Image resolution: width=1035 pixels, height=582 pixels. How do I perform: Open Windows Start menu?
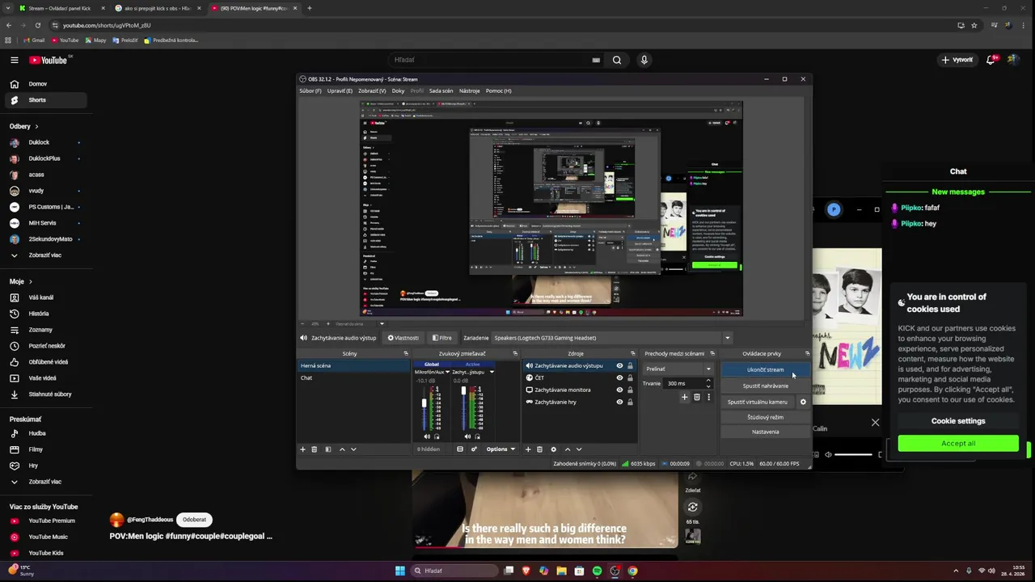click(x=399, y=571)
